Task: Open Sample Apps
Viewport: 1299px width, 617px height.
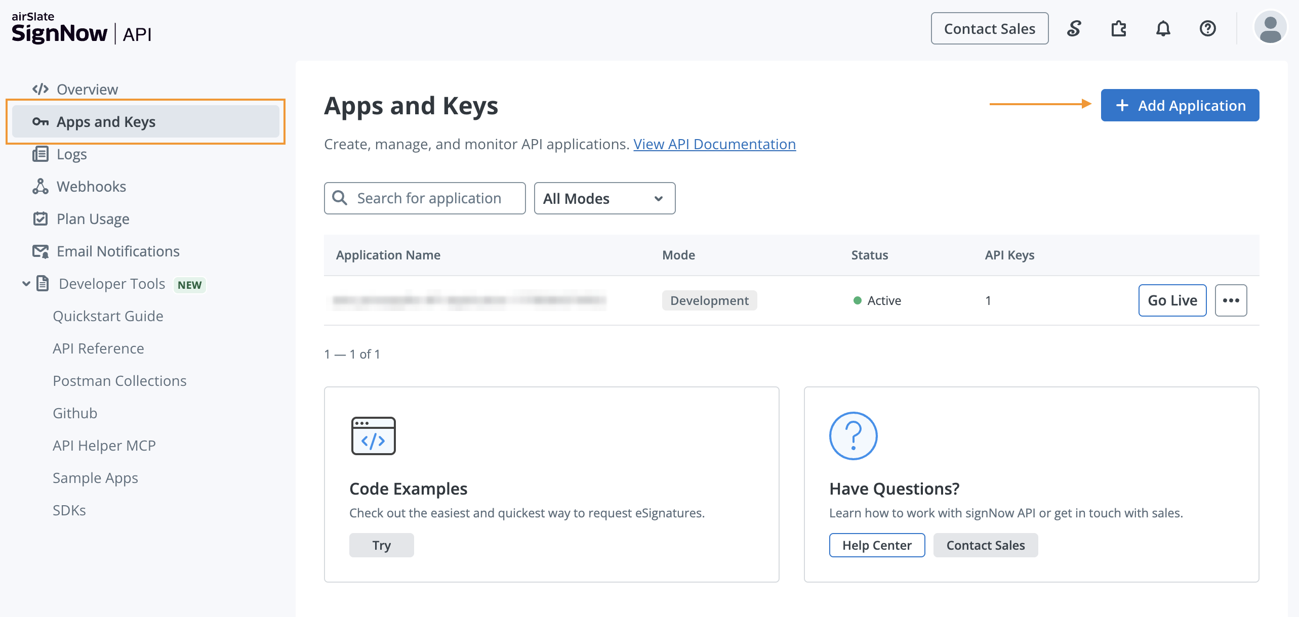Action: point(95,478)
